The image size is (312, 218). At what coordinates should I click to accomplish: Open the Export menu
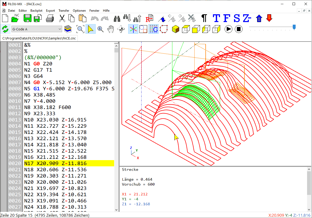(50, 11)
